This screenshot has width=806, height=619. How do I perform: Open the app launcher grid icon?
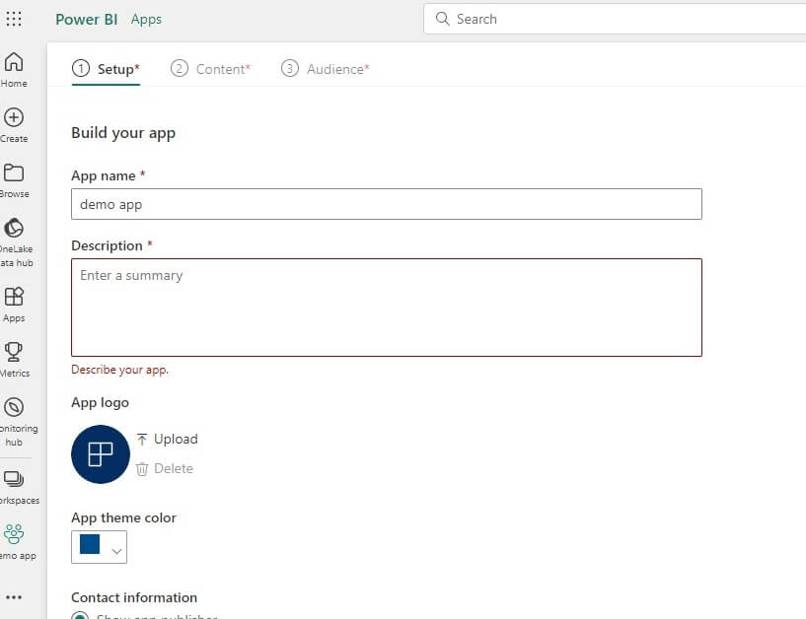[x=14, y=19]
